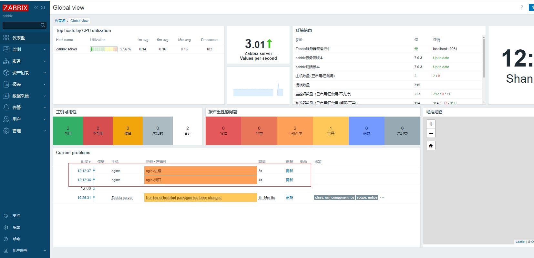Screen dimensions: 534x258
Task: Expand the 服务 menu chevron
Action: [45, 61]
